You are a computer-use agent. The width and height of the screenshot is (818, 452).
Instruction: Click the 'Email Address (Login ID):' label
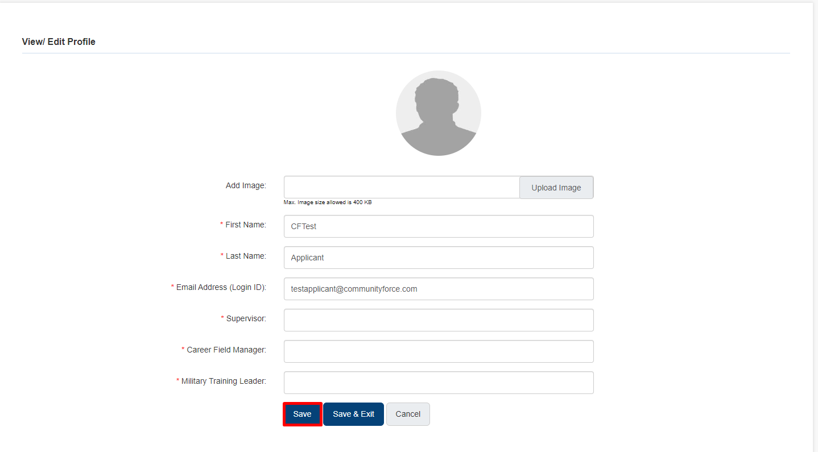tap(221, 287)
